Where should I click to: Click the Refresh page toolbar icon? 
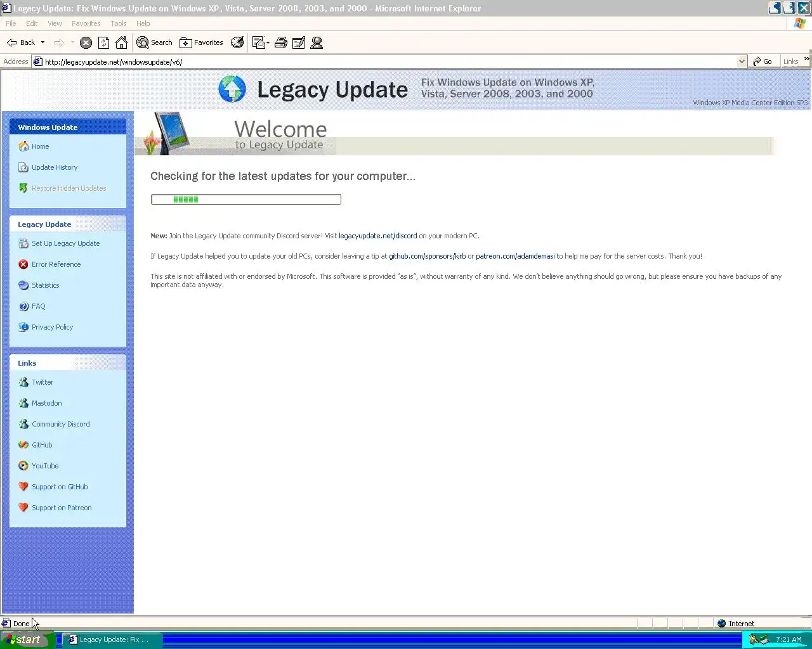[103, 42]
